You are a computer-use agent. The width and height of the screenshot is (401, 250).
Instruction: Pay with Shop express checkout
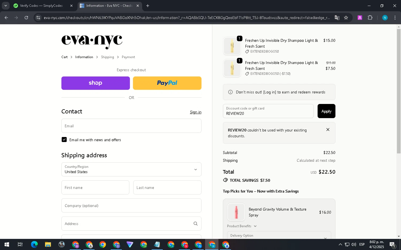point(95,83)
